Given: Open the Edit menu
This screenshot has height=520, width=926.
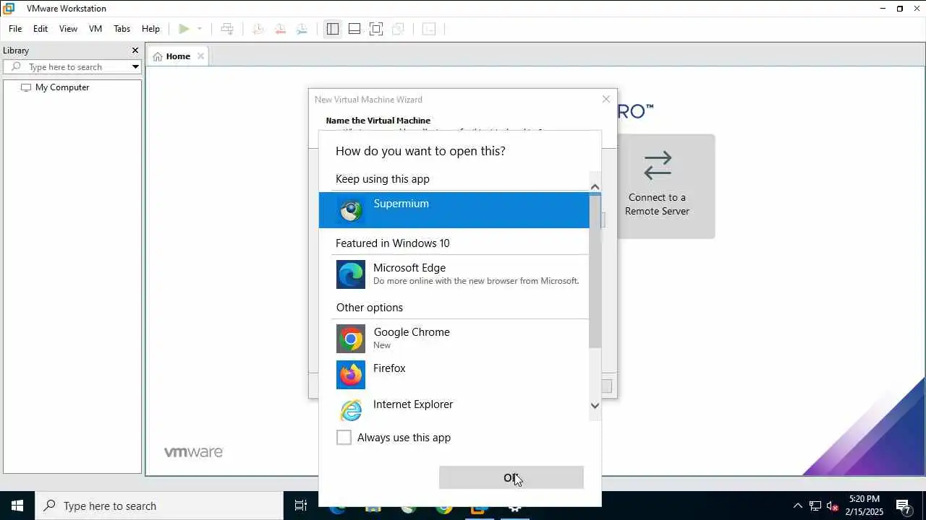Looking at the screenshot, I should (41, 29).
